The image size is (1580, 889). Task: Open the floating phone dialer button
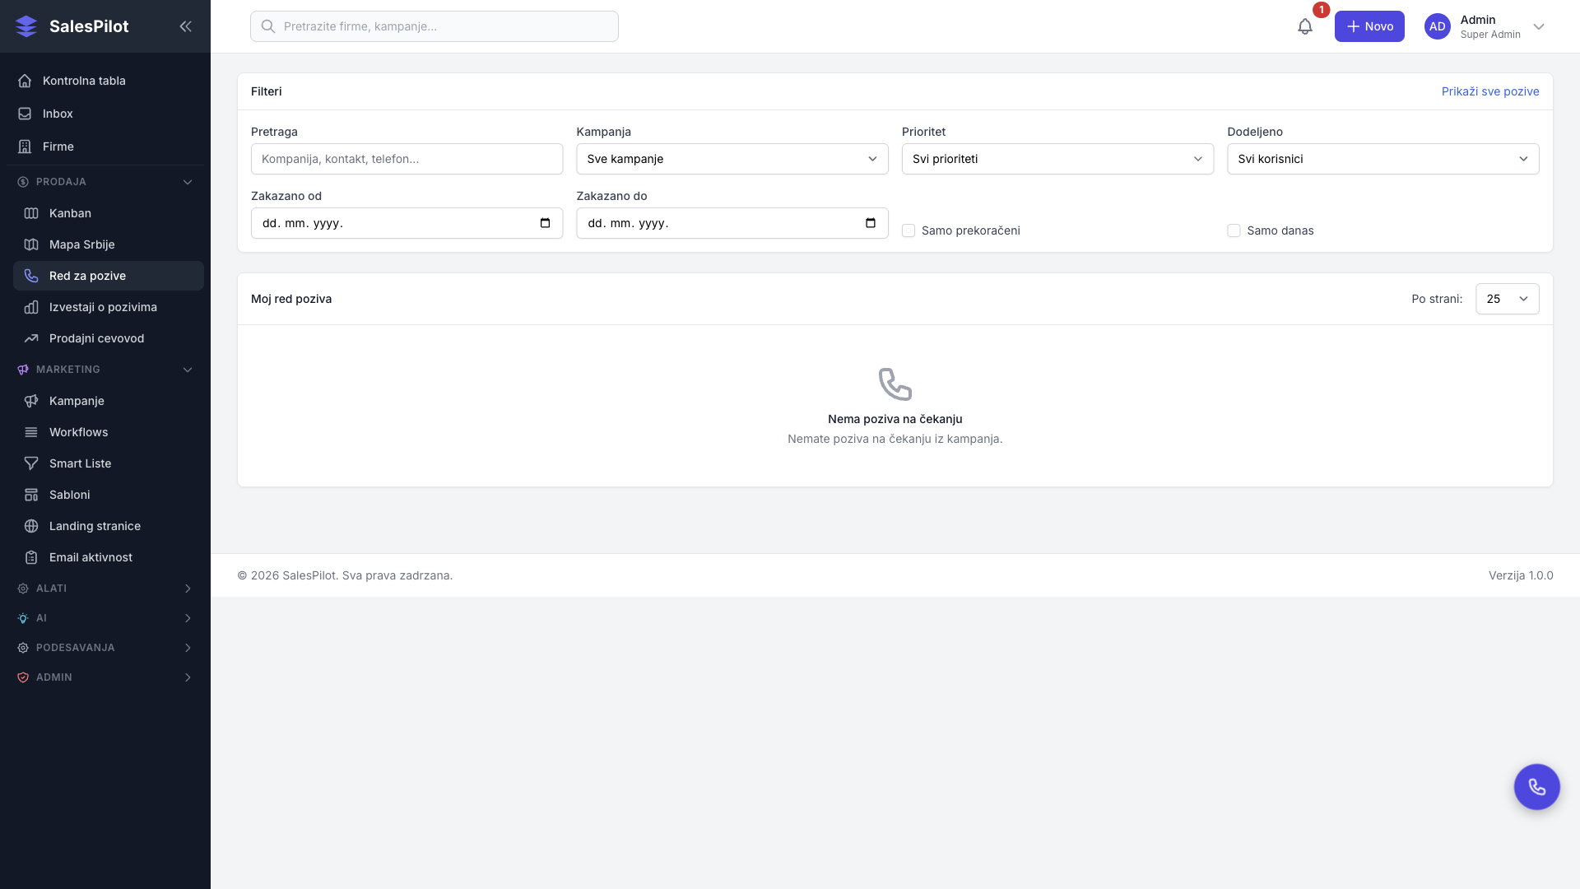tap(1536, 787)
